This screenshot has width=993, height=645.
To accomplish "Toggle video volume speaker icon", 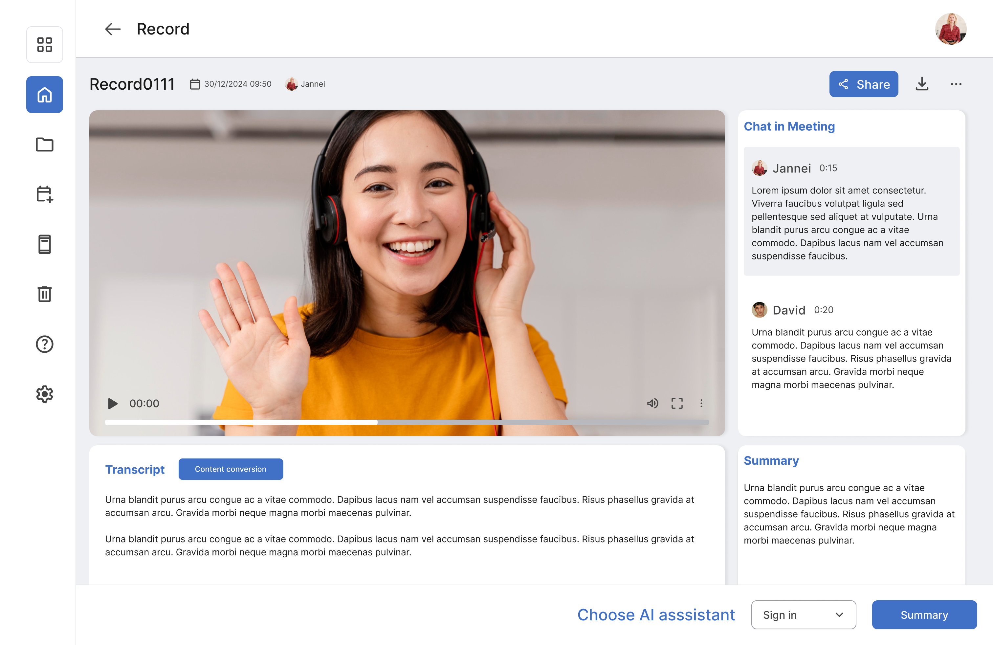I will (x=652, y=403).
